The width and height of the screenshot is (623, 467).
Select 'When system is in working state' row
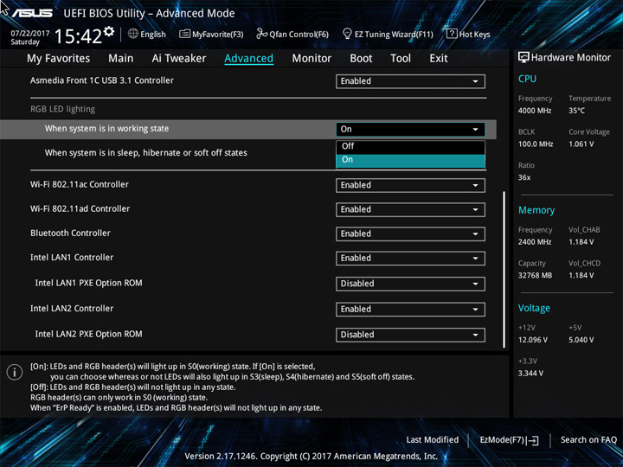coord(248,129)
